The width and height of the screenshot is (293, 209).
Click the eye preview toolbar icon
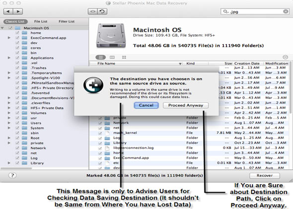pos(92,11)
